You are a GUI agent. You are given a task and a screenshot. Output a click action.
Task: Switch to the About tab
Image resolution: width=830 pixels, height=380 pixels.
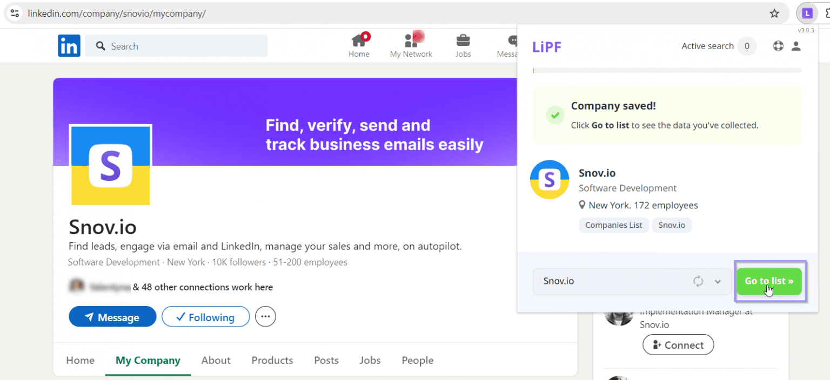[x=216, y=360]
